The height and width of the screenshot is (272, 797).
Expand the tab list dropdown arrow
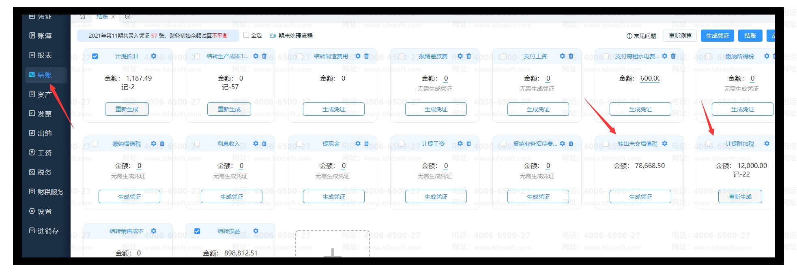(128, 17)
